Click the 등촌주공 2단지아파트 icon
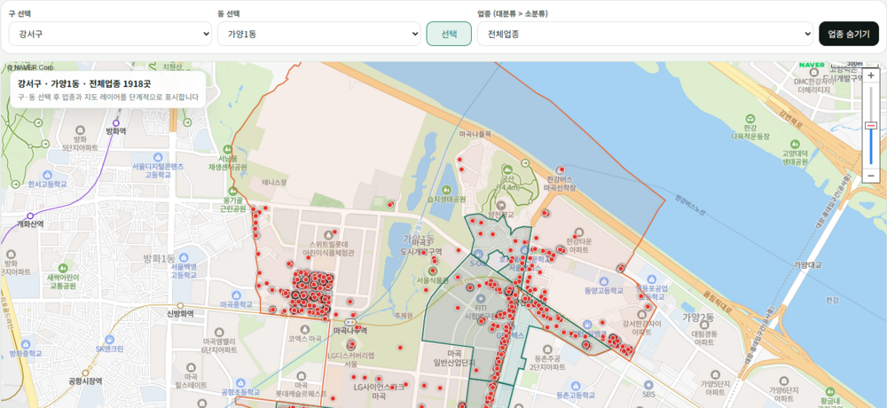This screenshot has height=408, width=887. (x=547, y=349)
